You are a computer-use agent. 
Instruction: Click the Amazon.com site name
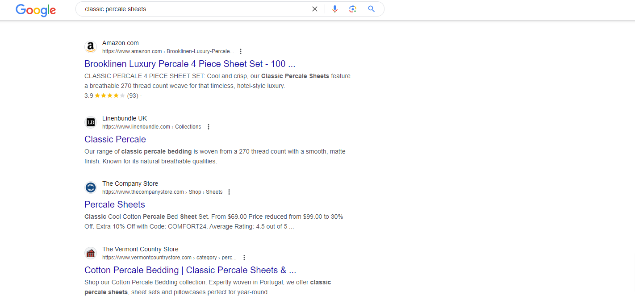[x=121, y=43]
